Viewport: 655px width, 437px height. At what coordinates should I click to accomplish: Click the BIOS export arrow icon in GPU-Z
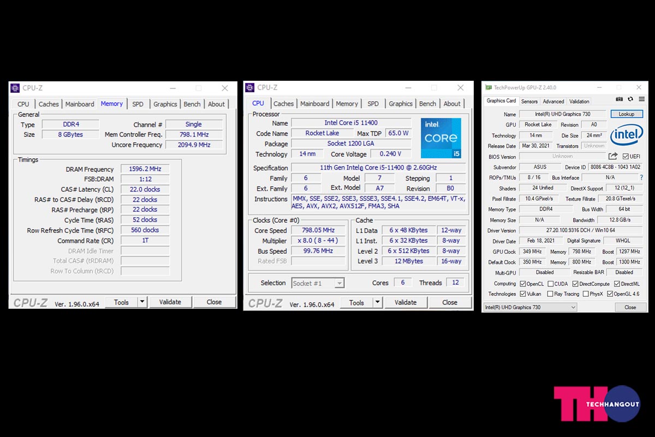[x=613, y=157]
